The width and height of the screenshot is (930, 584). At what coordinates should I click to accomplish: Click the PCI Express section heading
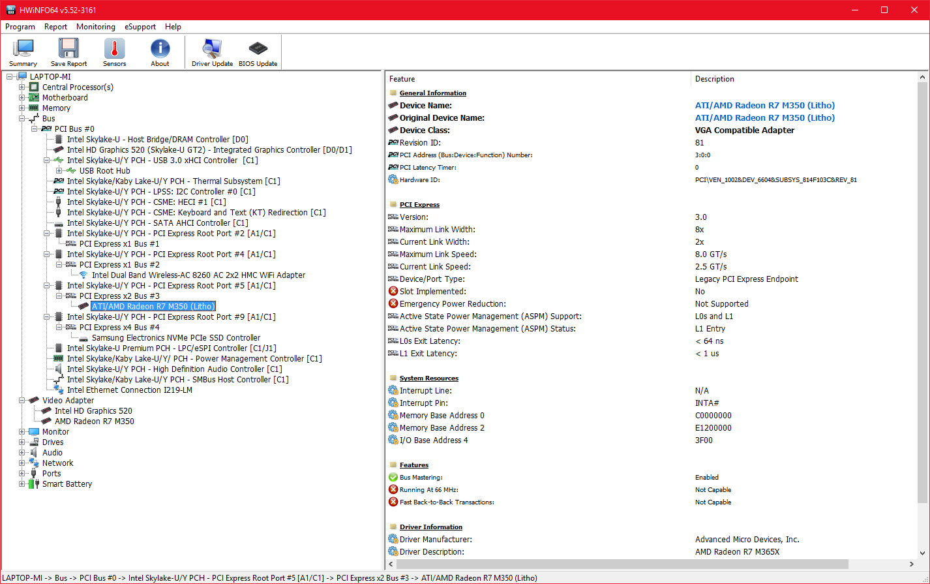419,205
